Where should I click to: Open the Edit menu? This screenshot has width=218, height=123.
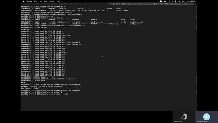point(41,1)
